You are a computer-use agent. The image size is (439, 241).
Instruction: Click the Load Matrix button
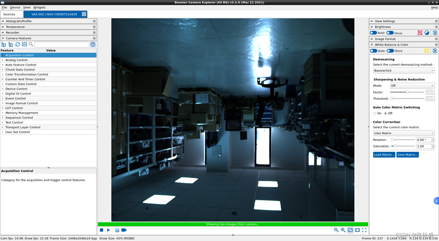(x=384, y=155)
